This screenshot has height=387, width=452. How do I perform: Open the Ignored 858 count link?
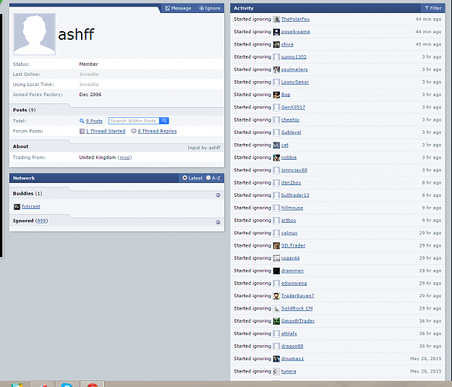click(41, 221)
